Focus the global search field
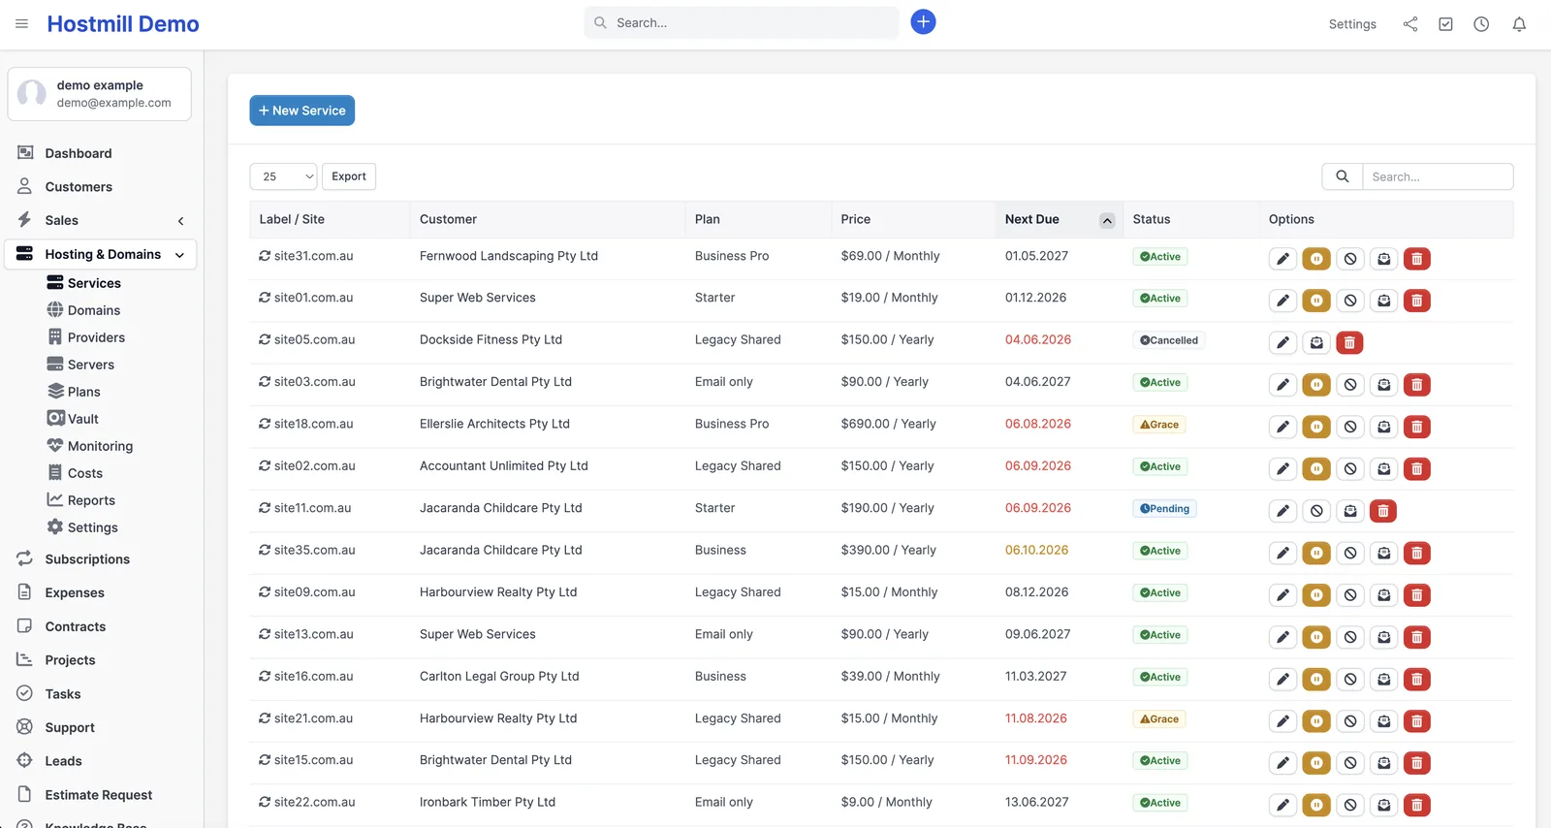This screenshot has width=1551, height=828. (x=742, y=22)
